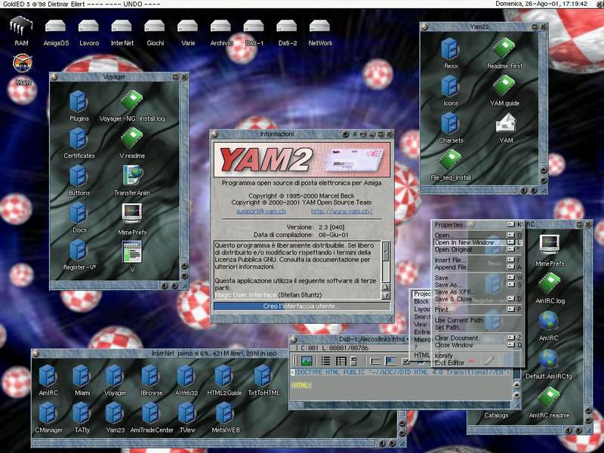Select "Save As..." in the Project menu
Viewport: 604px width, 453px height.
[x=450, y=283]
